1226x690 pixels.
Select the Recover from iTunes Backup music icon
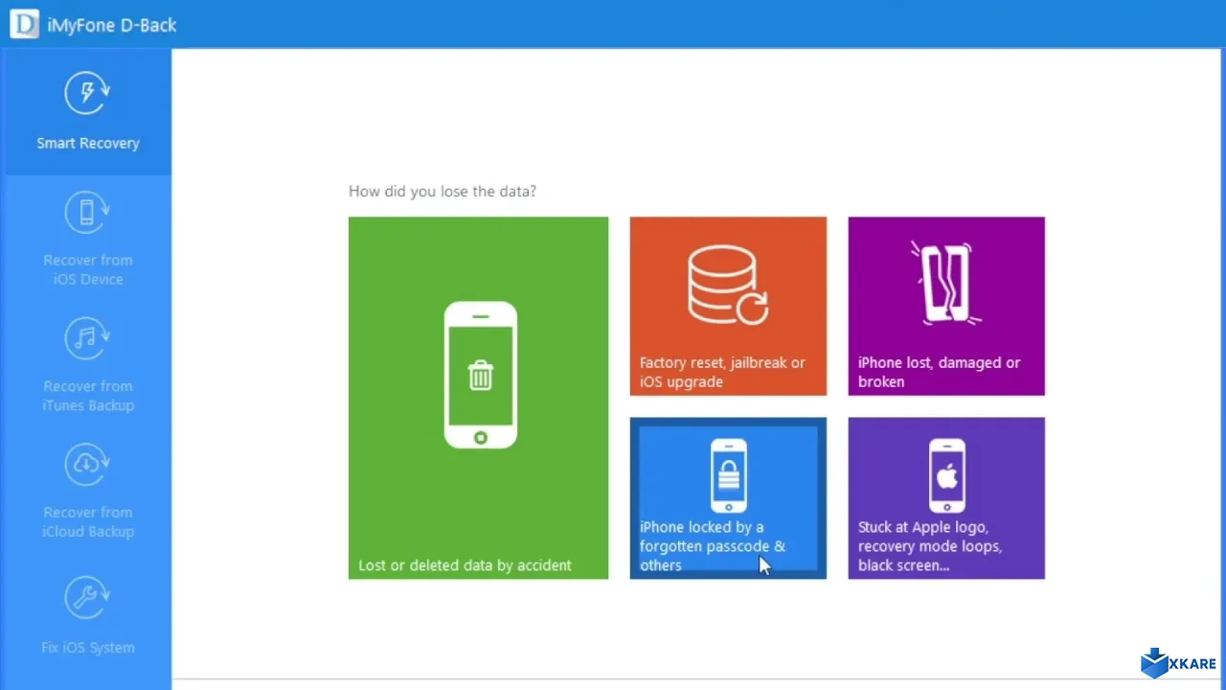click(x=88, y=339)
